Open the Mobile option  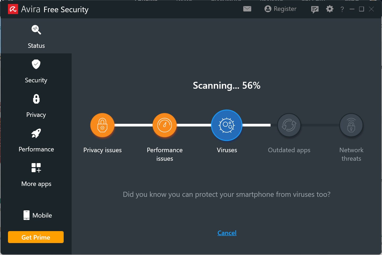[x=37, y=215]
